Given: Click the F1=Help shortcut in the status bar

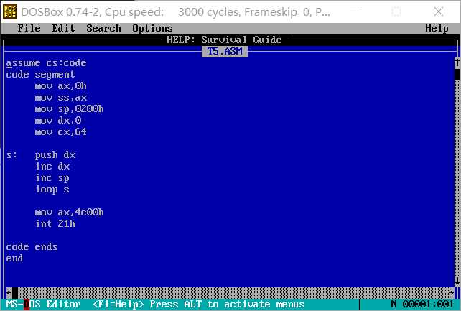Looking at the screenshot, I should coord(118,305).
